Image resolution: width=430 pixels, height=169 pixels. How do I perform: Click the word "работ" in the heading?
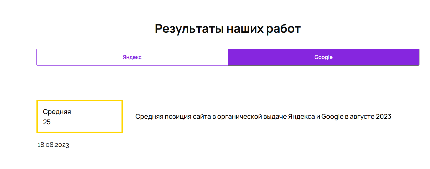[x=283, y=29]
